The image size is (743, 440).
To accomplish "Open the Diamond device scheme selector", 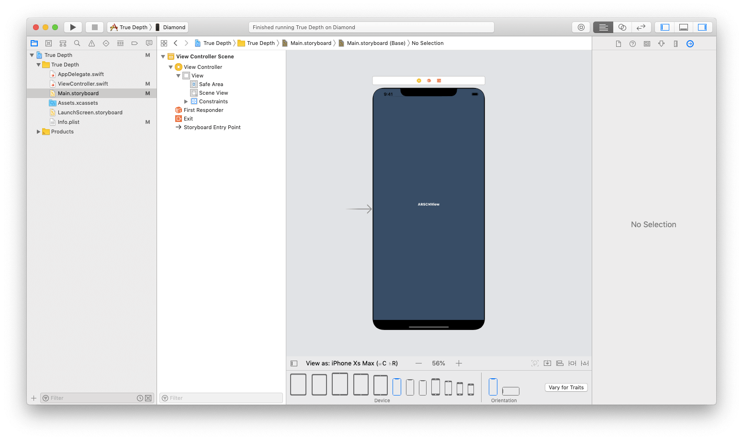I will coord(171,27).
